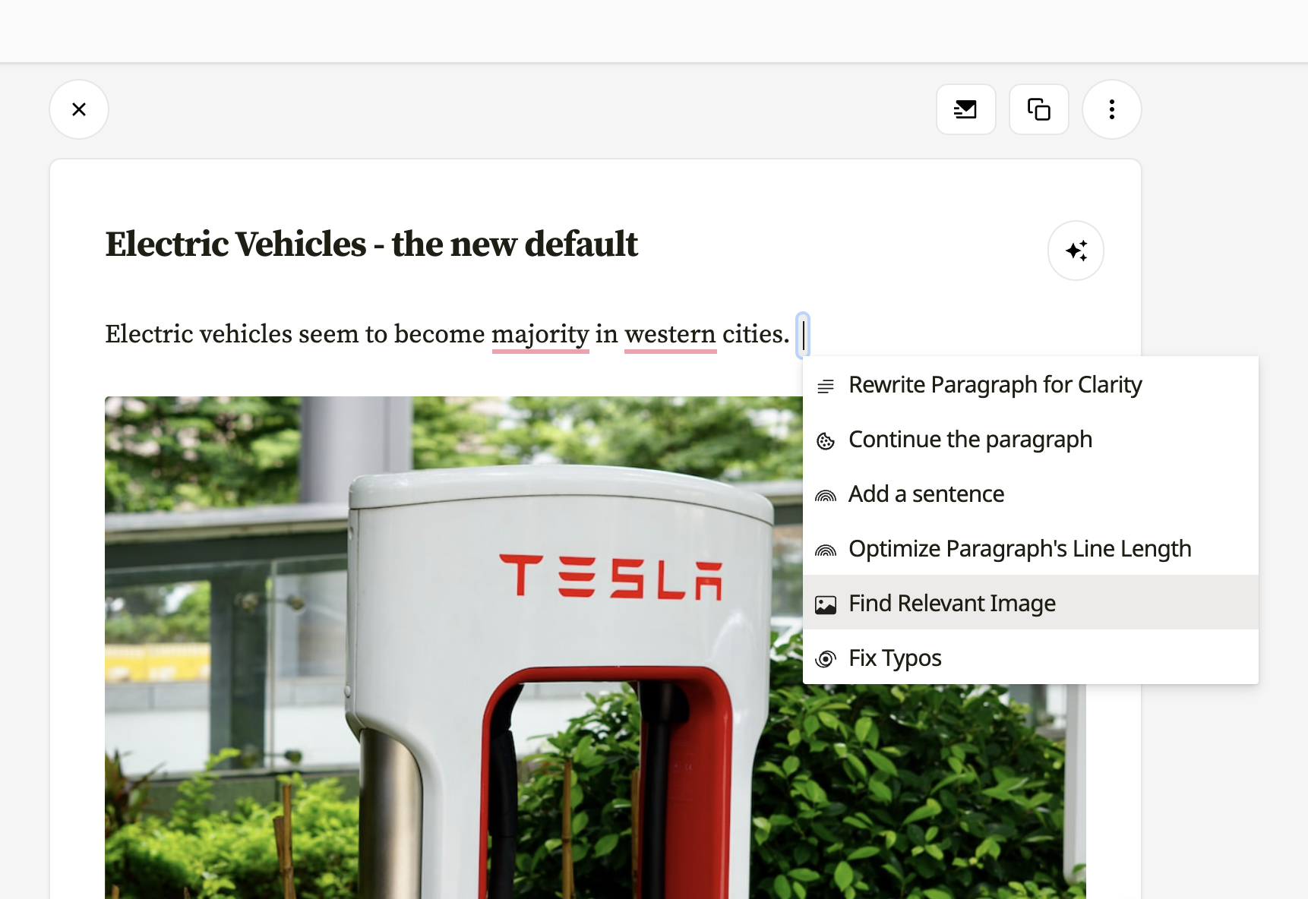
Task: Click the rainbow icon beside Add a sentence
Action: 826,496
